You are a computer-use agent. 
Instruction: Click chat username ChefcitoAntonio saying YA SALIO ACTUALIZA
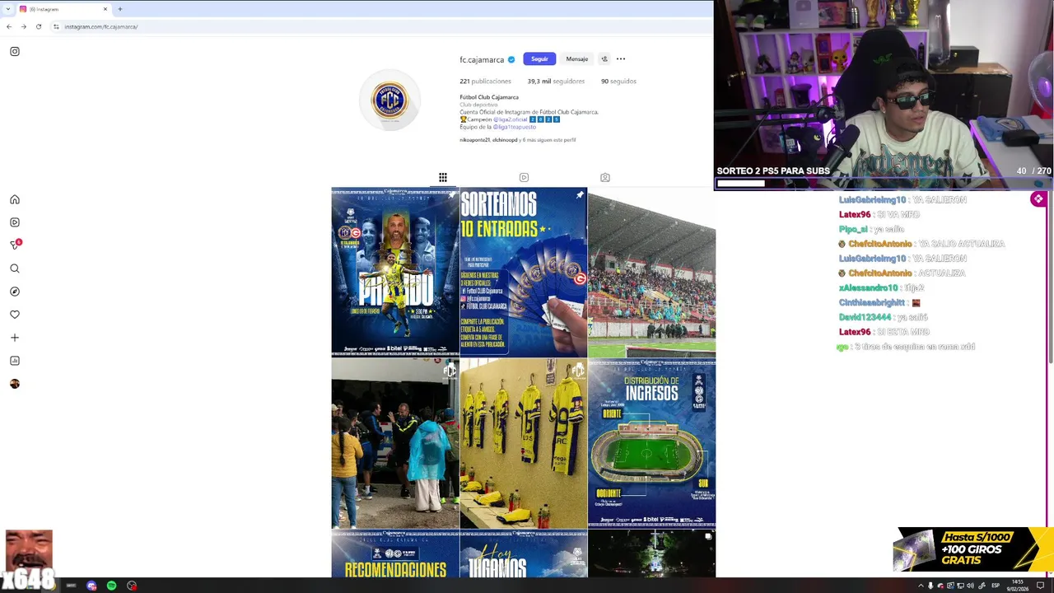tap(879, 244)
